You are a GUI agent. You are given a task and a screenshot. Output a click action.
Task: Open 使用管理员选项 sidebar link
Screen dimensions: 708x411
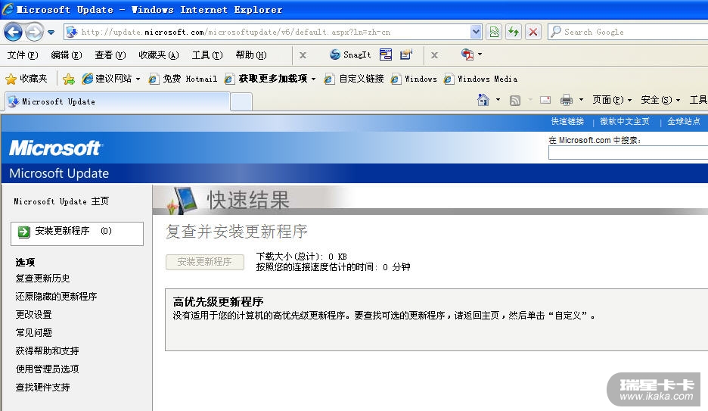tap(47, 369)
